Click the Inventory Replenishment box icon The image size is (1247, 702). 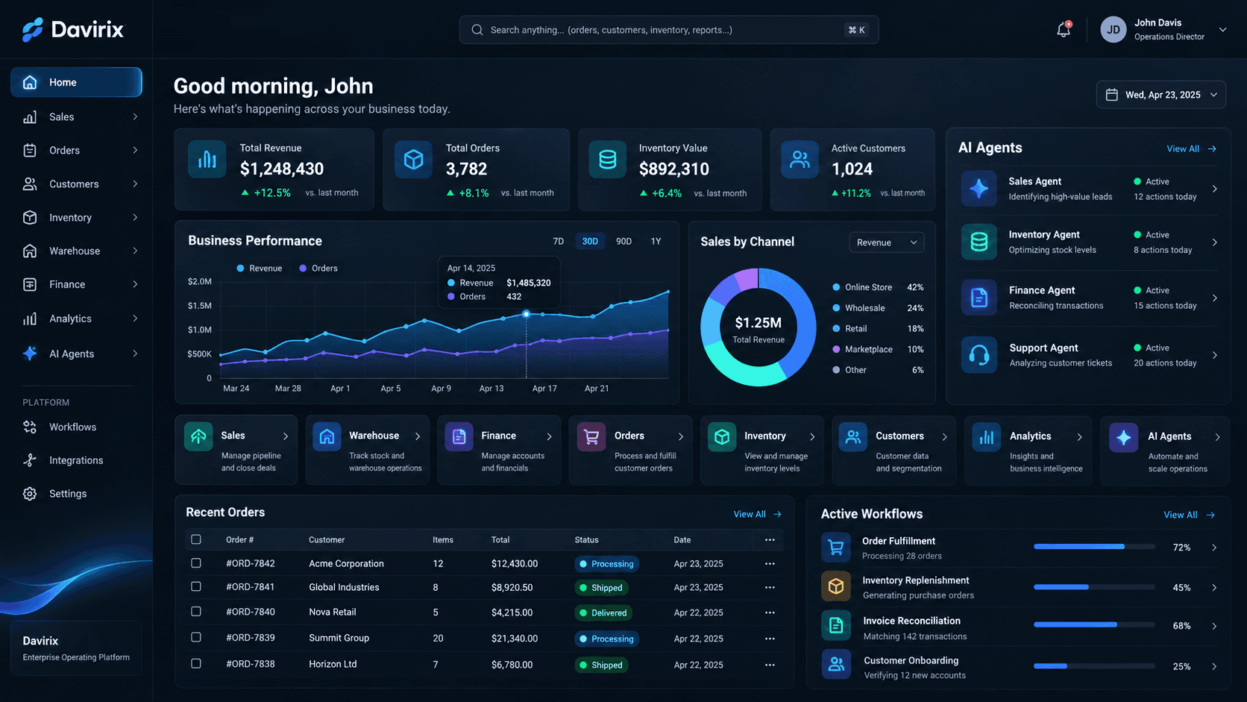click(x=836, y=586)
